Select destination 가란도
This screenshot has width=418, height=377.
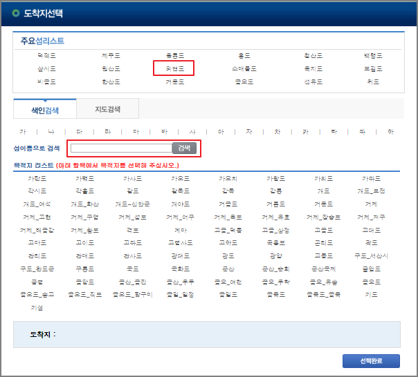click(x=37, y=178)
